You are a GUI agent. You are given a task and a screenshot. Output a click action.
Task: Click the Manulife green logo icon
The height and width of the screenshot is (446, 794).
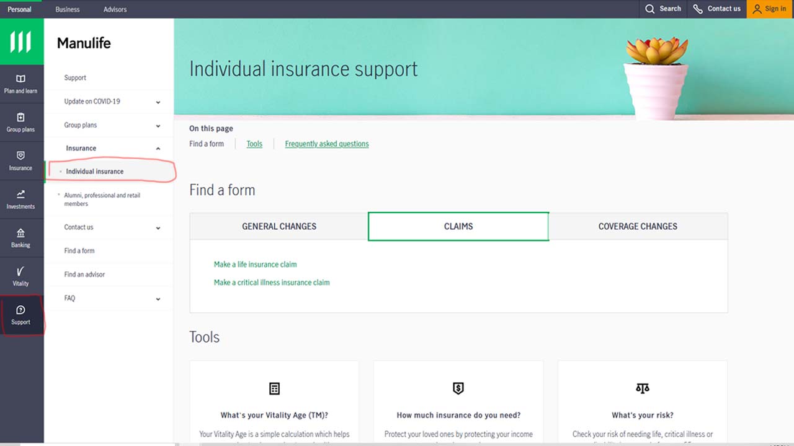[x=20, y=42]
